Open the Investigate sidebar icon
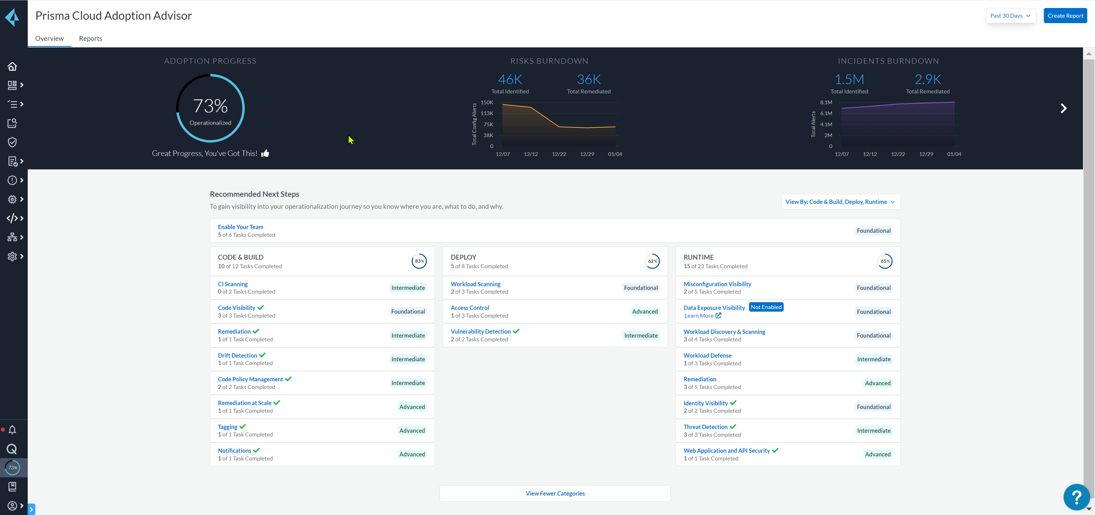Image resolution: width=1095 pixels, height=515 pixels. [x=12, y=123]
